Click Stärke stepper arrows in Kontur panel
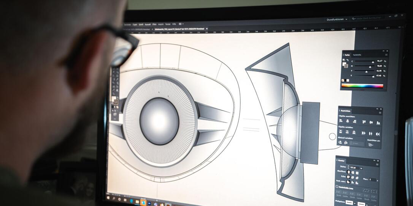Screen dimensions: 413x206 point(348,167)
